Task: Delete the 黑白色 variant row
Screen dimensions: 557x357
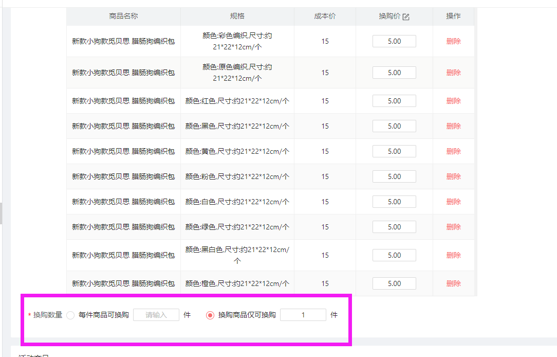Action: [x=453, y=255]
